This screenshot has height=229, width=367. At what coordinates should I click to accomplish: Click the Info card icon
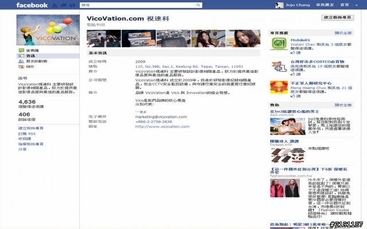tap(21, 56)
